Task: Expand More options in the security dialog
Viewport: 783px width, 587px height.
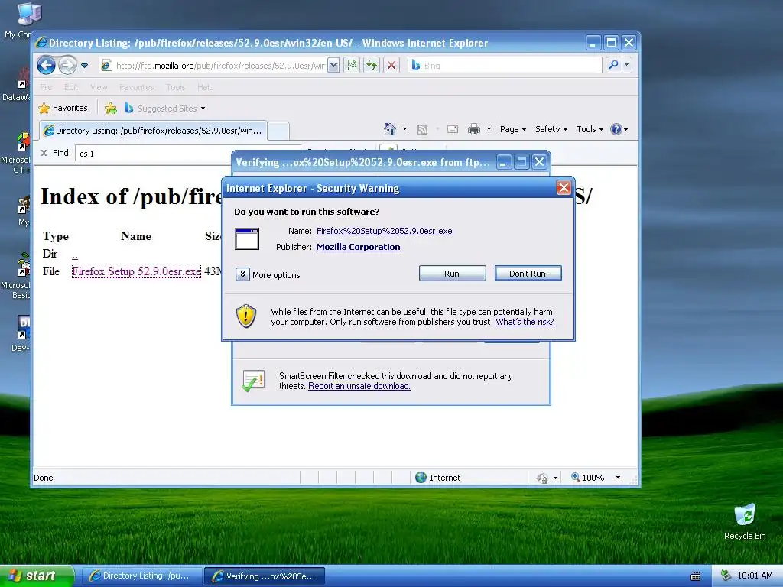Action: click(242, 274)
